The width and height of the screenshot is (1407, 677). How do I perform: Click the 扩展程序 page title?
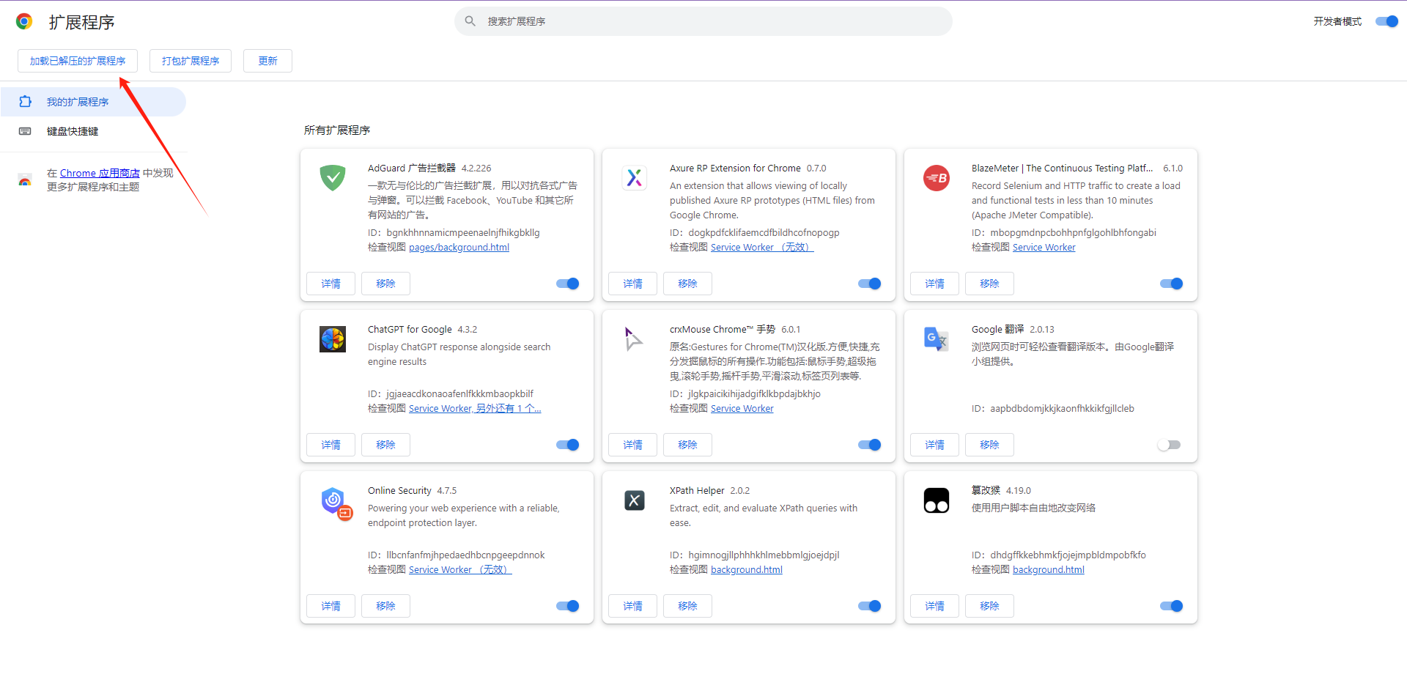click(x=81, y=22)
